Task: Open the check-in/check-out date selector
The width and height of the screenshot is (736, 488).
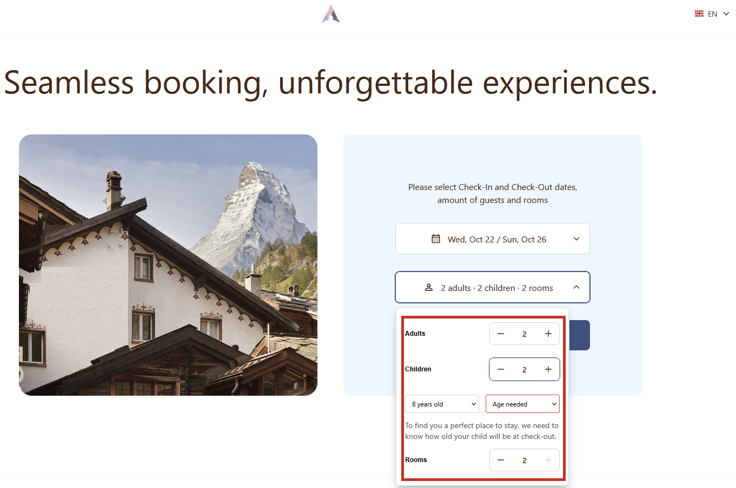Action: [x=492, y=239]
